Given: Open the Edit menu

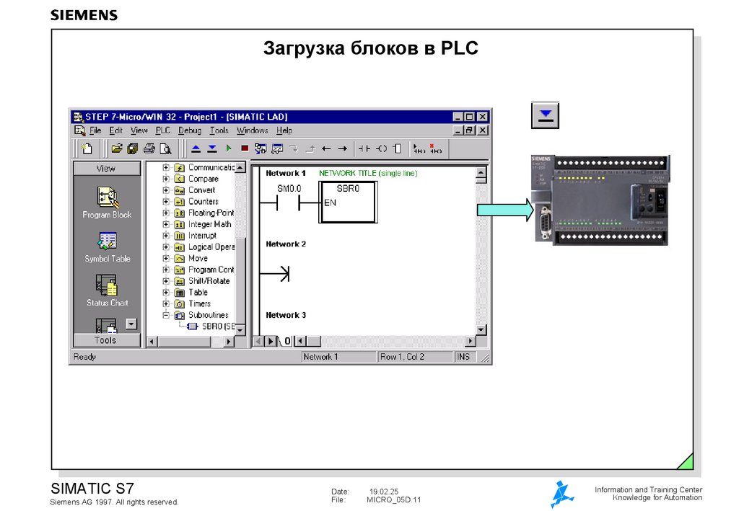Looking at the screenshot, I should [116, 130].
